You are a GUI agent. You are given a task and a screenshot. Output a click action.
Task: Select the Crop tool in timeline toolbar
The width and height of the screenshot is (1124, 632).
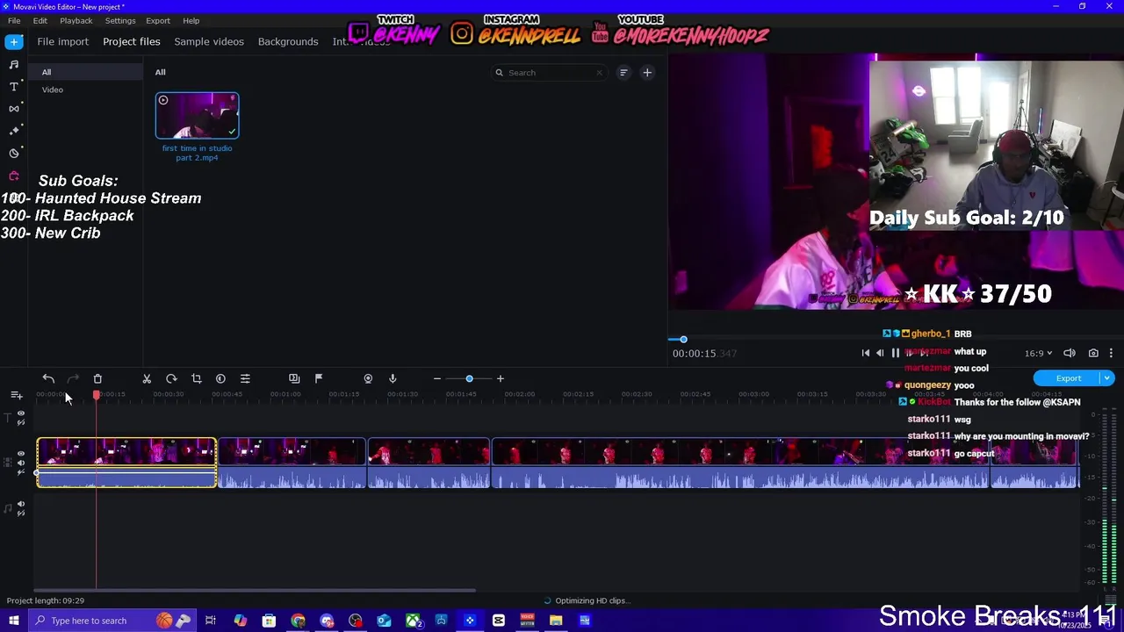point(196,378)
